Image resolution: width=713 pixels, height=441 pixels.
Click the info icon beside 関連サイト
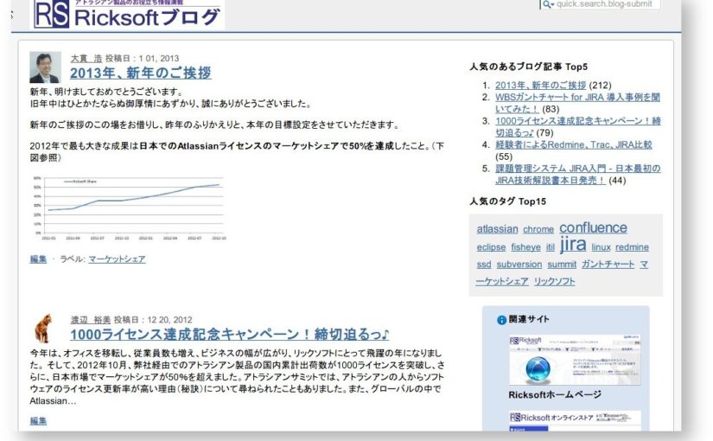click(501, 320)
